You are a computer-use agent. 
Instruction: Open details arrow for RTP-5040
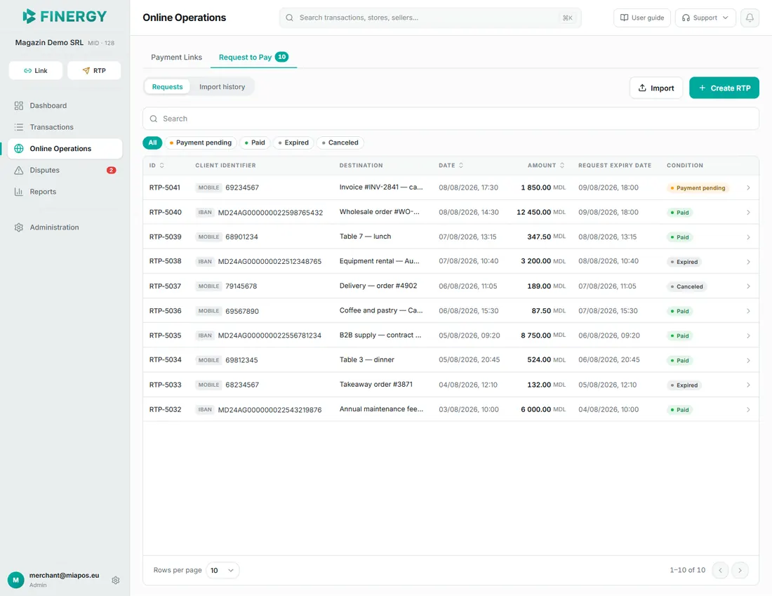[748, 212]
